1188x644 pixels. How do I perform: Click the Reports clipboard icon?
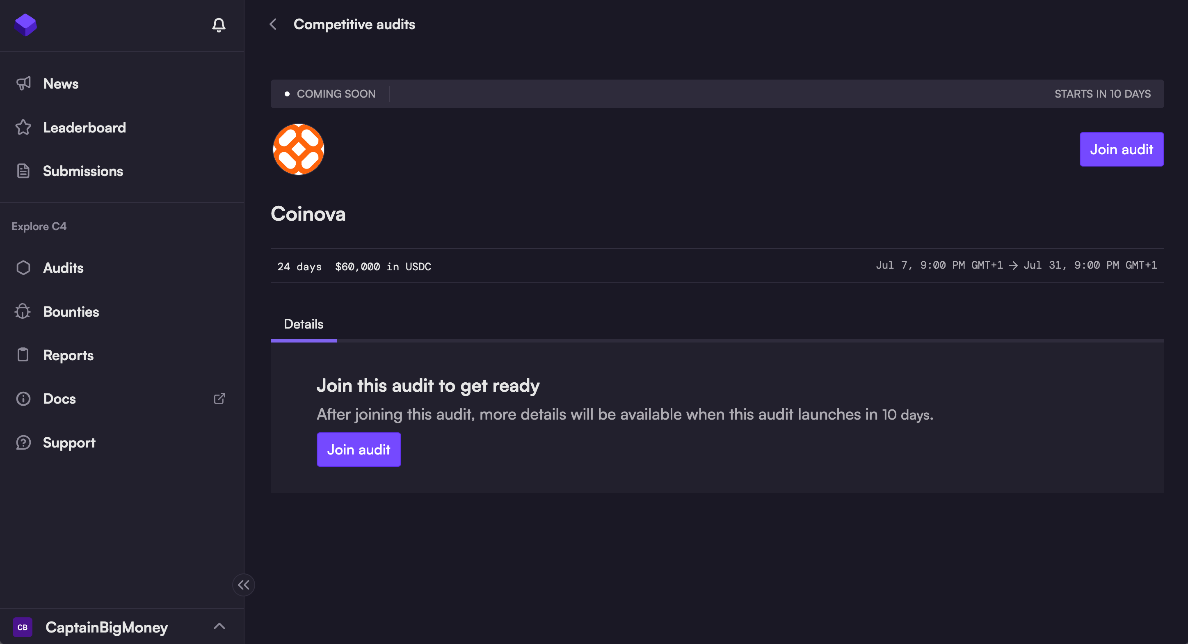pyautogui.click(x=23, y=355)
